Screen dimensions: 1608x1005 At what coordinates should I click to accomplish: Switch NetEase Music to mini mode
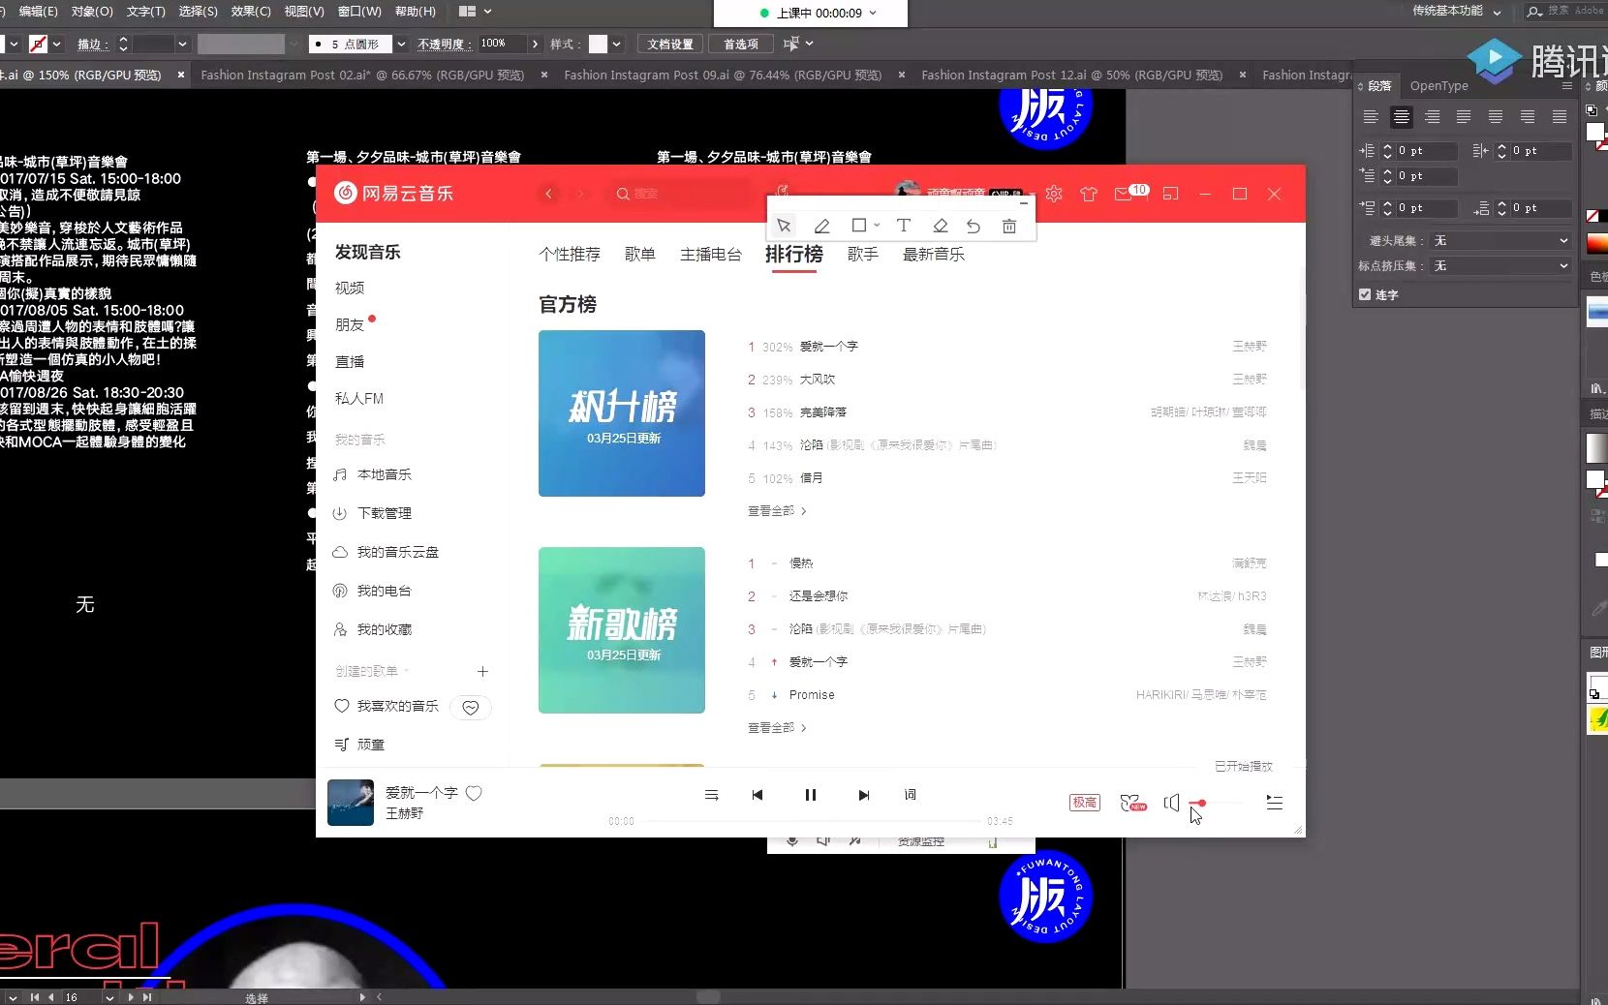coord(1170,194)
